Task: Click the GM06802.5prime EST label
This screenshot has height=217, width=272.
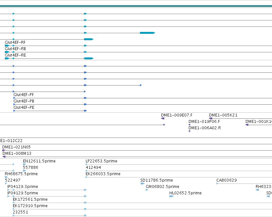Action: (x=163, y=187)
